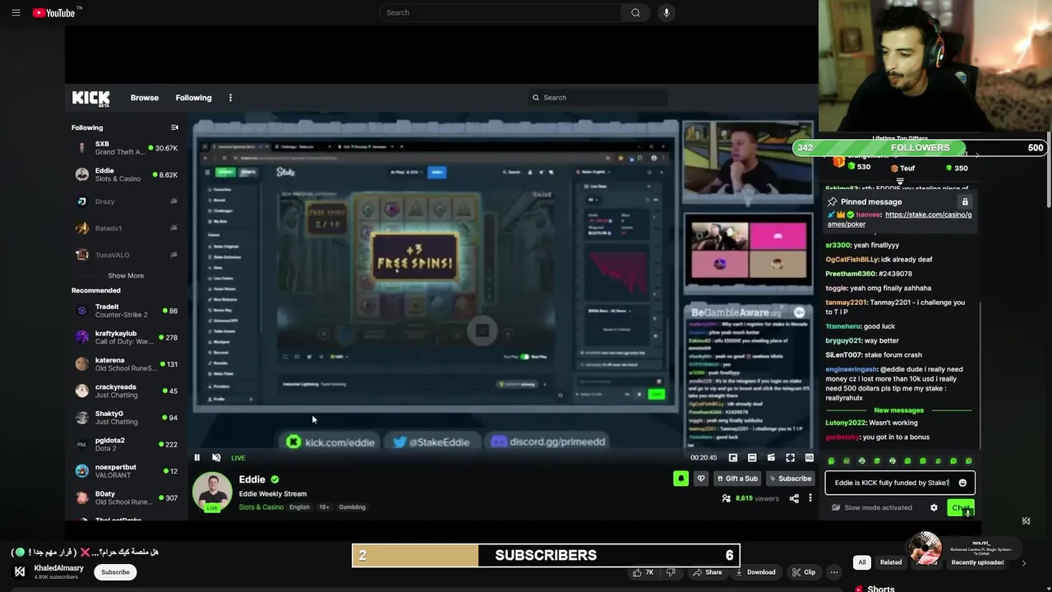The image size is (1052, 592).
Task: Select TunaVALO in Following list
Action: pos(125,255)
